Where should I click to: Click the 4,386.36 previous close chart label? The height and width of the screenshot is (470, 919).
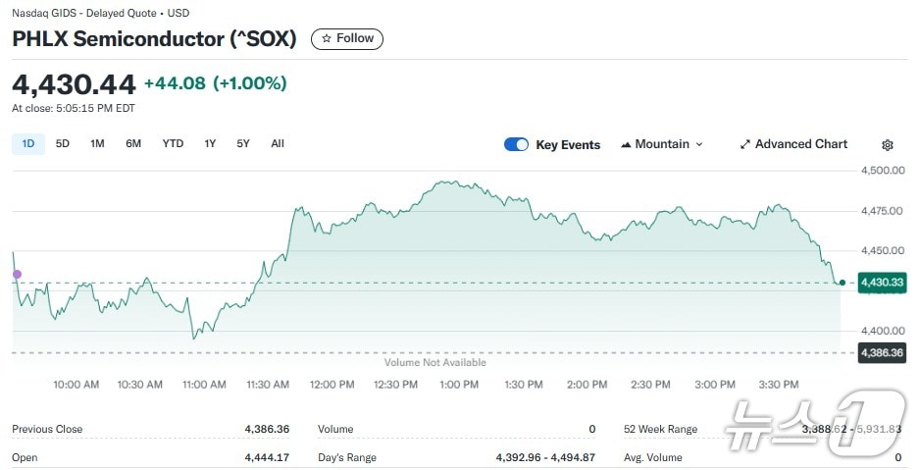click(x=881, y=351)
